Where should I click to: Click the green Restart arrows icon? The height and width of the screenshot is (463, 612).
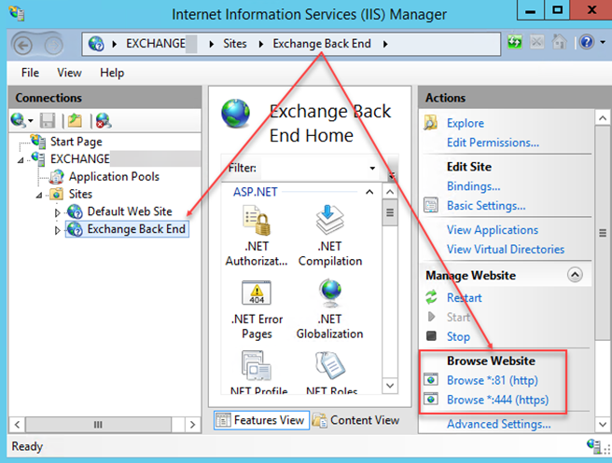click(x=431, y=297)
